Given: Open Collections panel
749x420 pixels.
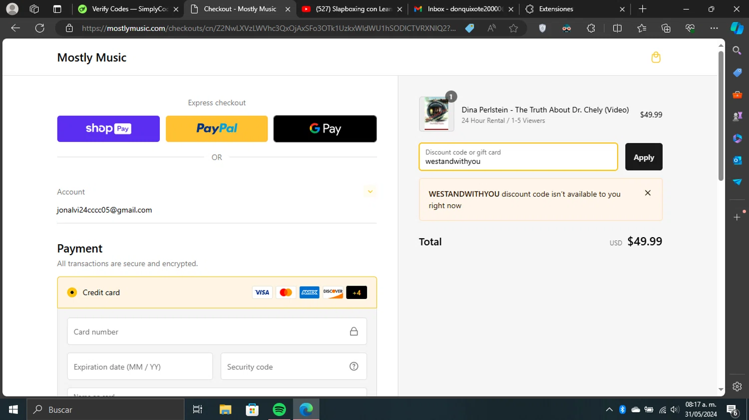Looking at the screenshot, I should (666, 28).
